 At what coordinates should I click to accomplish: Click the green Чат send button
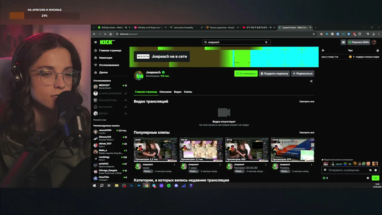click(375, 178)
